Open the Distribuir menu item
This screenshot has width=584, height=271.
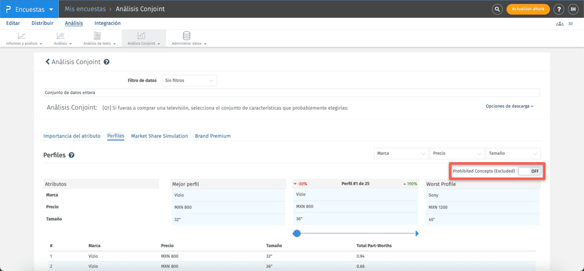click(x=42, y=23)
